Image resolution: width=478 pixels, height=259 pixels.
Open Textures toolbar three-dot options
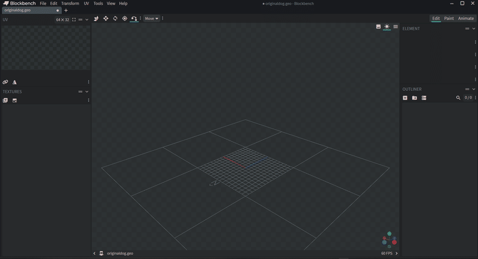click(x=88, y=100)
